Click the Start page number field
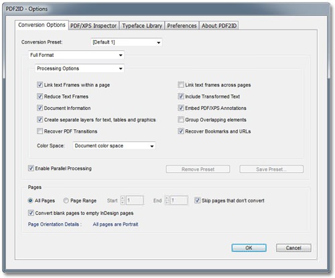This screenshot has height=278, width=335. (135, 200)
